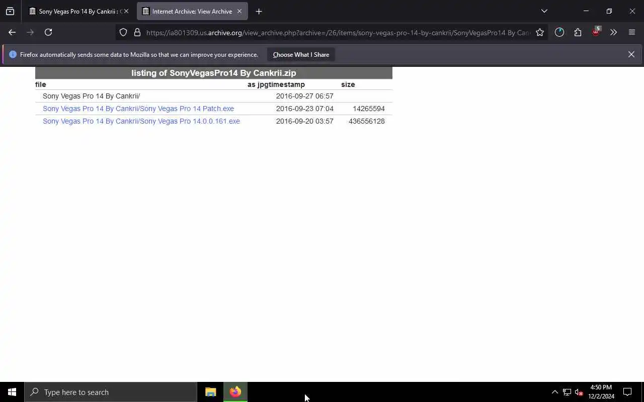Switch to Sony Vegas Pro 14 By Cankrii tab

(x=78, y=11)
